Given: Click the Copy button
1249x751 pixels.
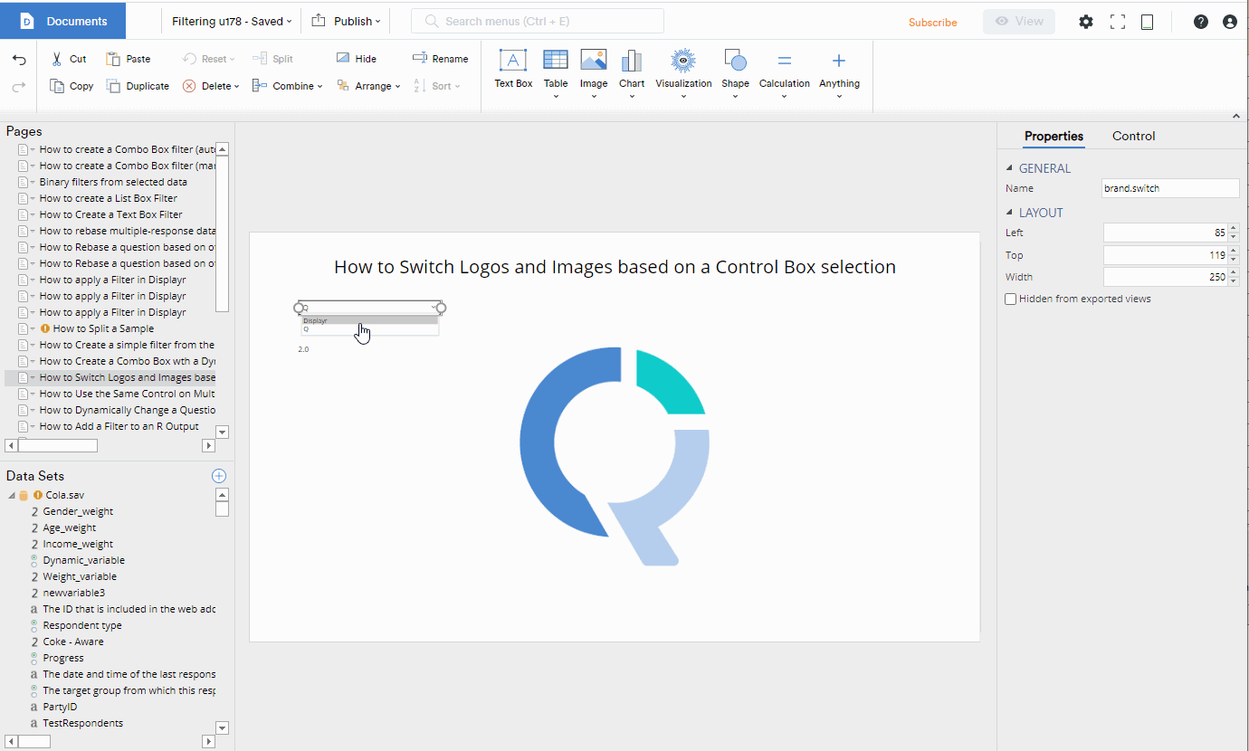Looking at the screenshot, I should (71, 86).
